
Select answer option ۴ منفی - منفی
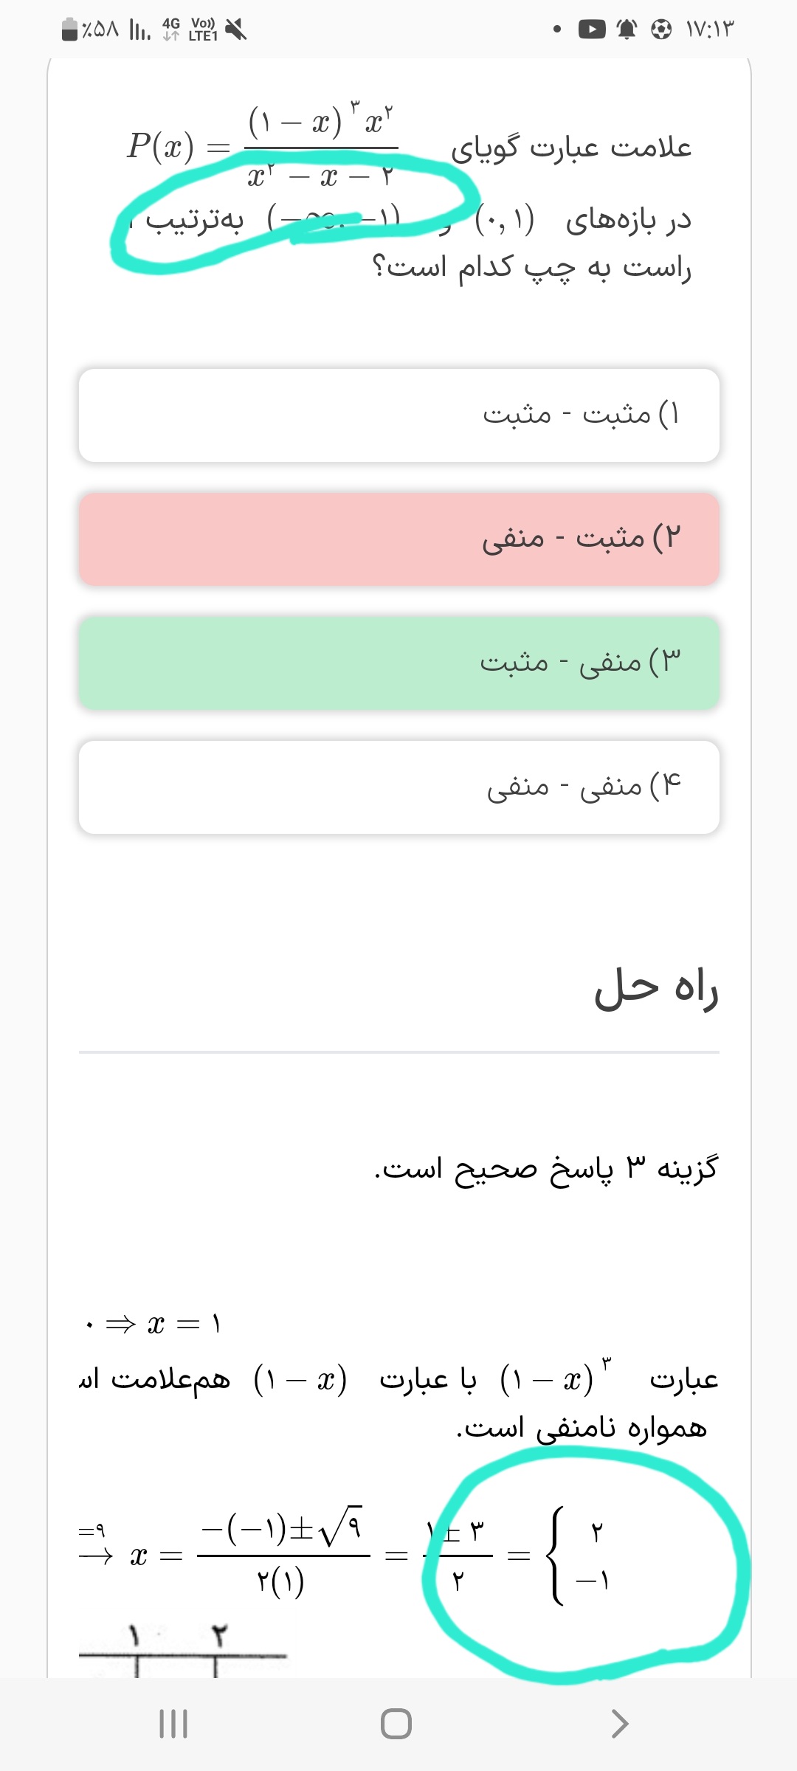pos(398,787)
